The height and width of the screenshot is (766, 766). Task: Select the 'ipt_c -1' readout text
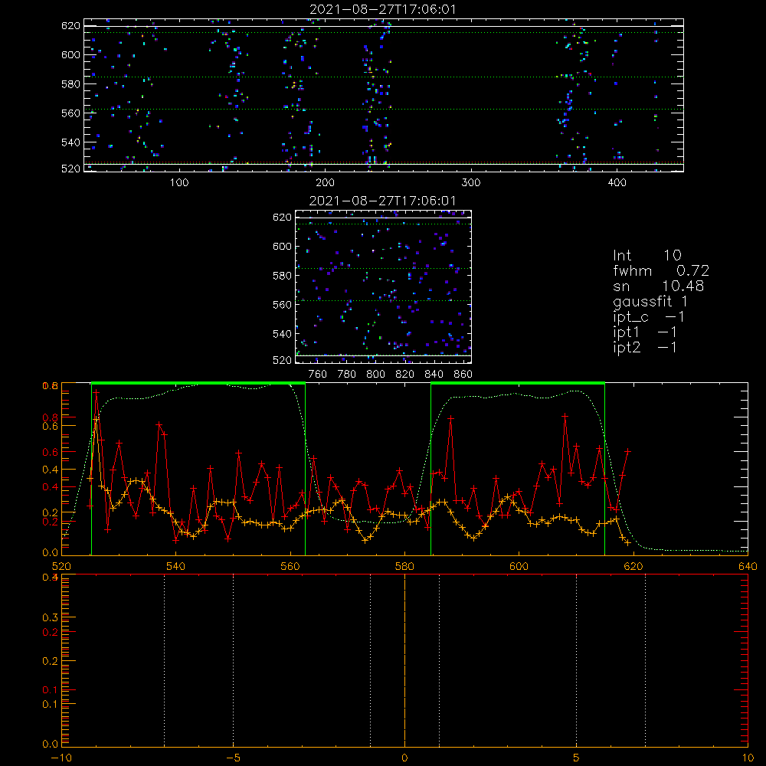point(649,316)
